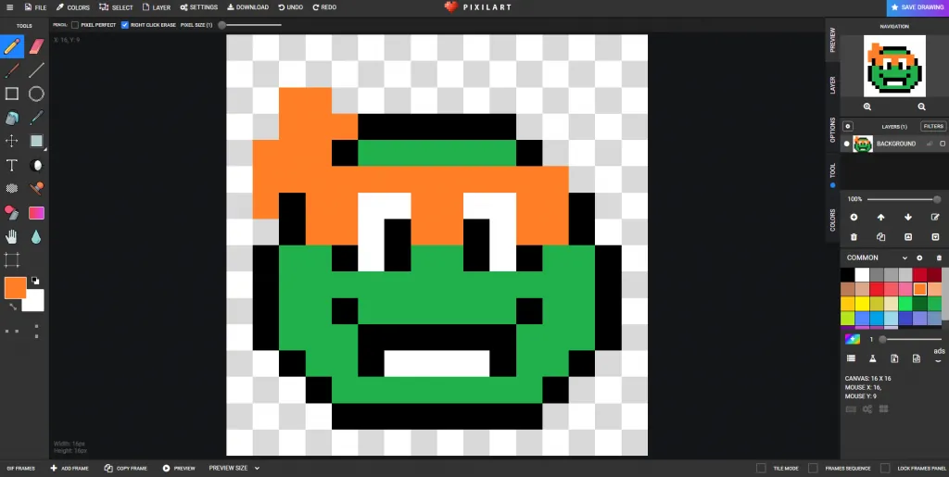Adjust the Pixel Size slider
The image size is (949, 477).
251,25
